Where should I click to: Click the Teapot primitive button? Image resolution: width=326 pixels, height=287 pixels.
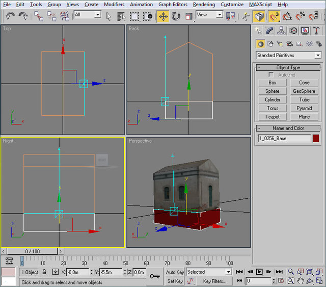pos(273,117)
